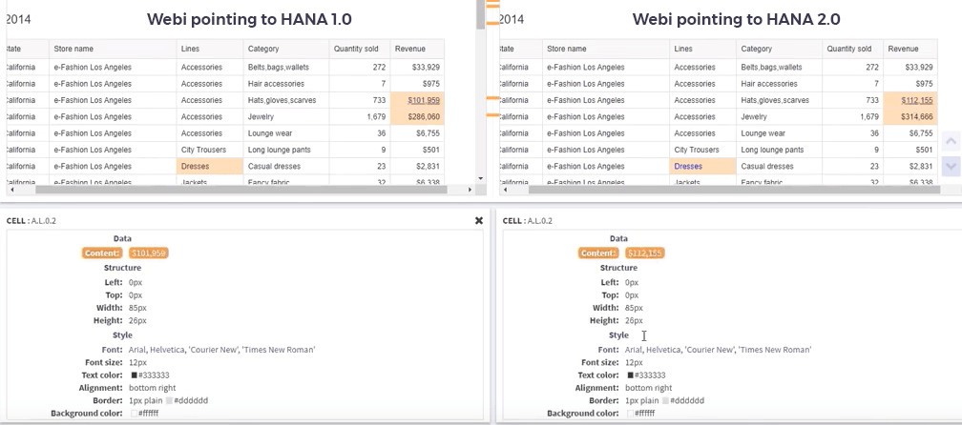Click highlighted Dresses cell in HANA 2.0 table
Screen dimensions: 962x425
pos(703,166)
